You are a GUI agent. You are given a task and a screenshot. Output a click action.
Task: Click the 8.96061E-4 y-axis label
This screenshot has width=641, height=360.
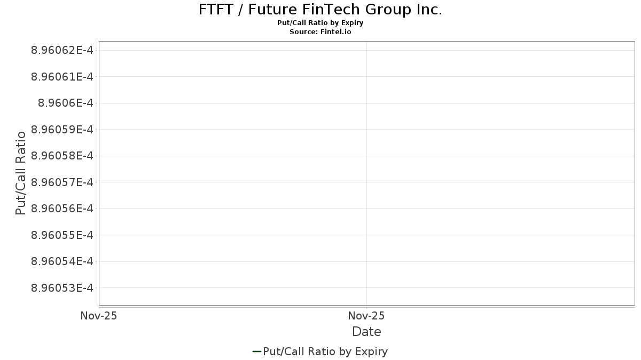(62, 77)
